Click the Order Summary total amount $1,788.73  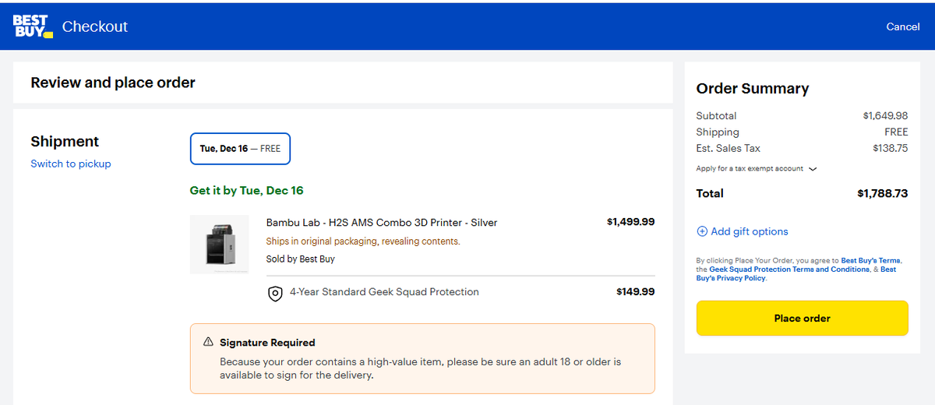coord(882,193)
